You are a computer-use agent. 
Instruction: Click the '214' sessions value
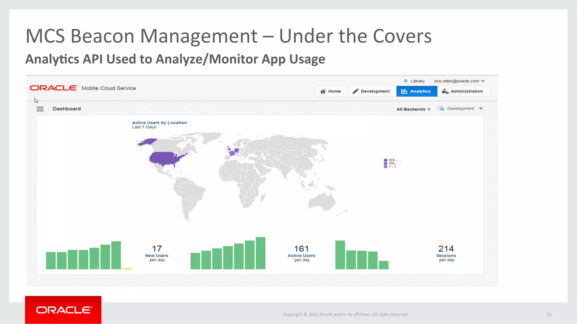click(446, 249)
